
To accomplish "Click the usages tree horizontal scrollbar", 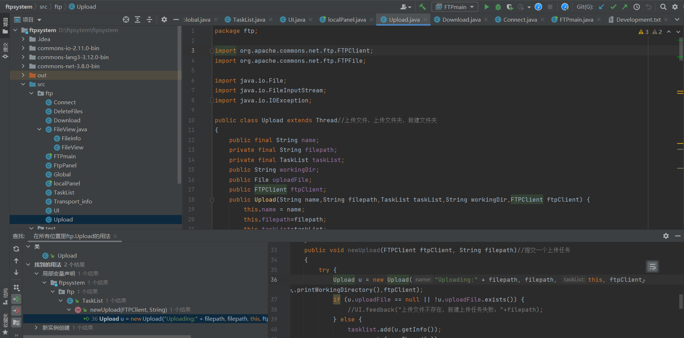I will click(x=107, y=337).
